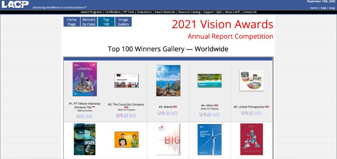Screen dimensions: 337x159
Task: Open the blog link in header
Action: pyautogui.click(x=332, y=8)
